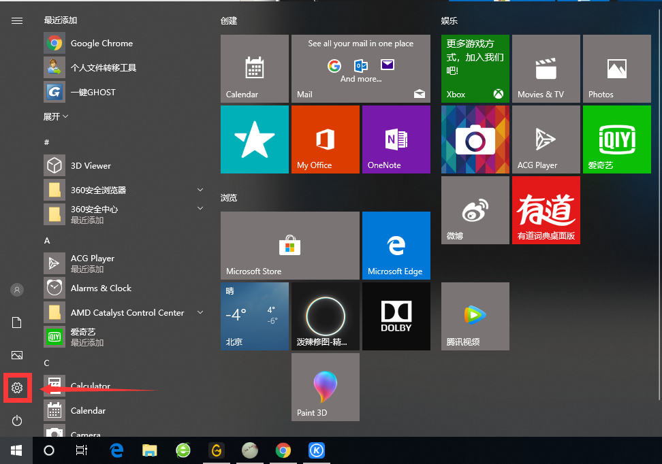The width and height of the screenshot is (662, 464).
Task: Open the Microsoft Store tile
Action: pos(290,246)
